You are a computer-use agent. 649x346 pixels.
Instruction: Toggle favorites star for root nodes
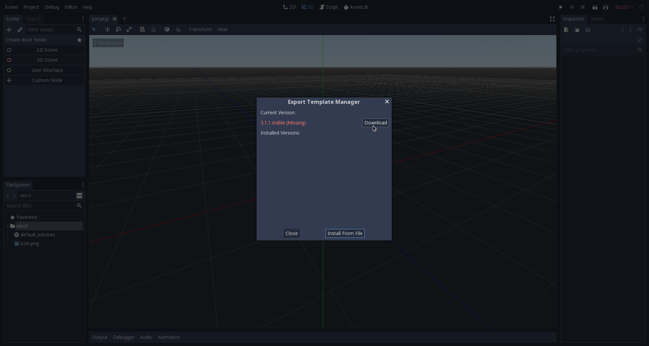(79, 40)
